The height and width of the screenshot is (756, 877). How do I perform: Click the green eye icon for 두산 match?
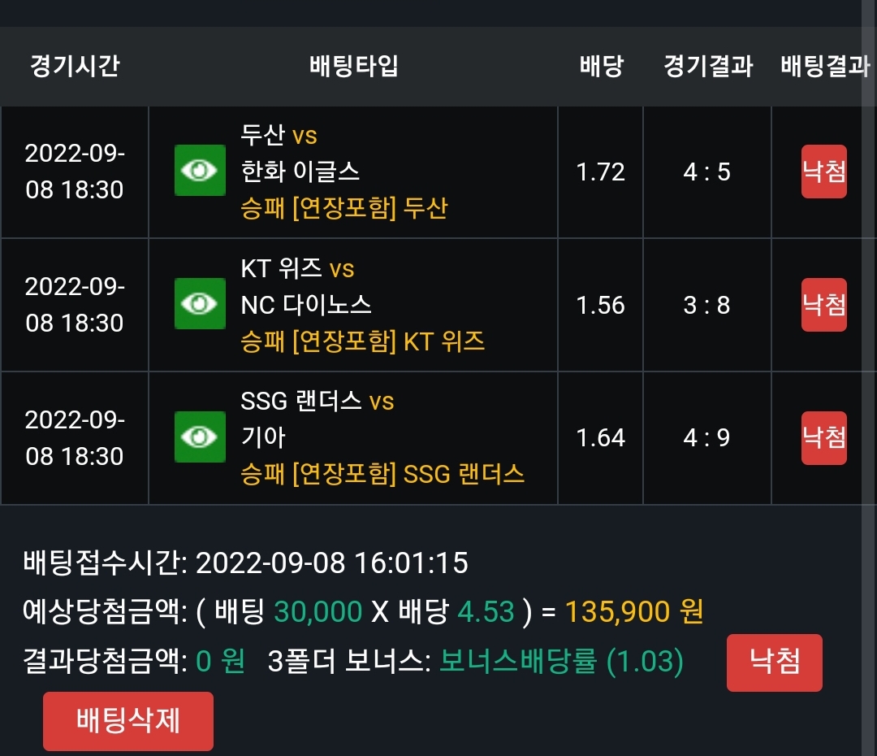[x=200, y=170]
